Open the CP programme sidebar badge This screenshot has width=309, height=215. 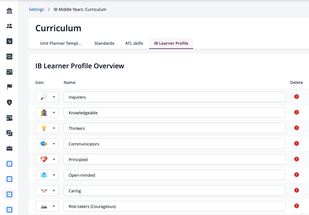[9, 179]
